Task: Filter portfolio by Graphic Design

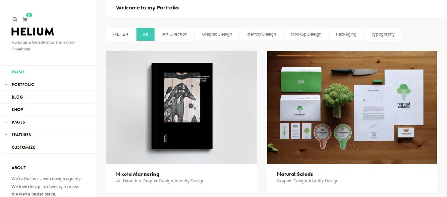Action: 217,34
